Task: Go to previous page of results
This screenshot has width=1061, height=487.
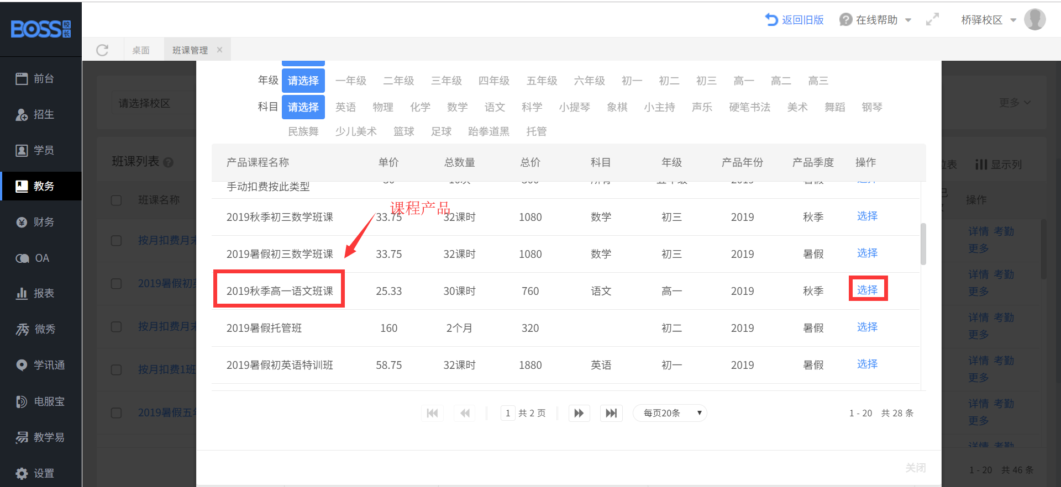Action: [x=465, y=413]
